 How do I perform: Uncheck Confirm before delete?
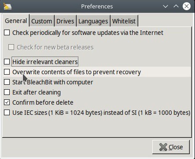coord(7,102)
